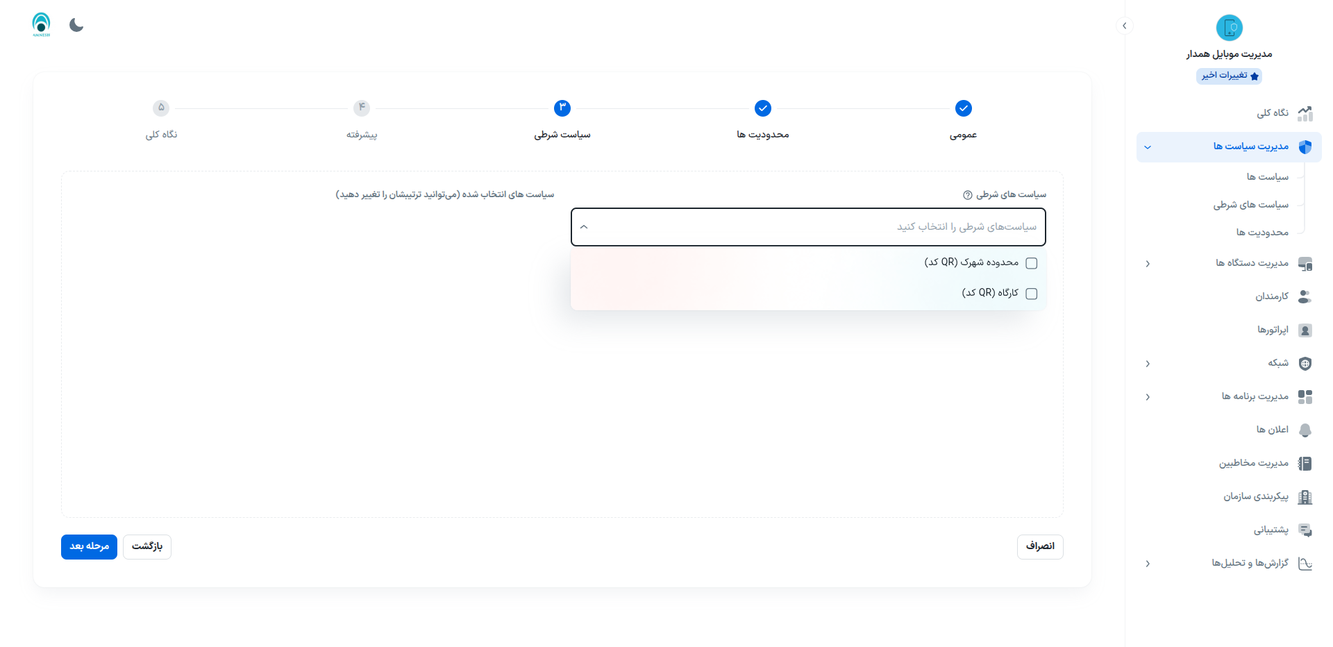Expand the مدیریت دستگاه ها submenu arrow
Screen dimensions: 1333x647
point(1148,264)
